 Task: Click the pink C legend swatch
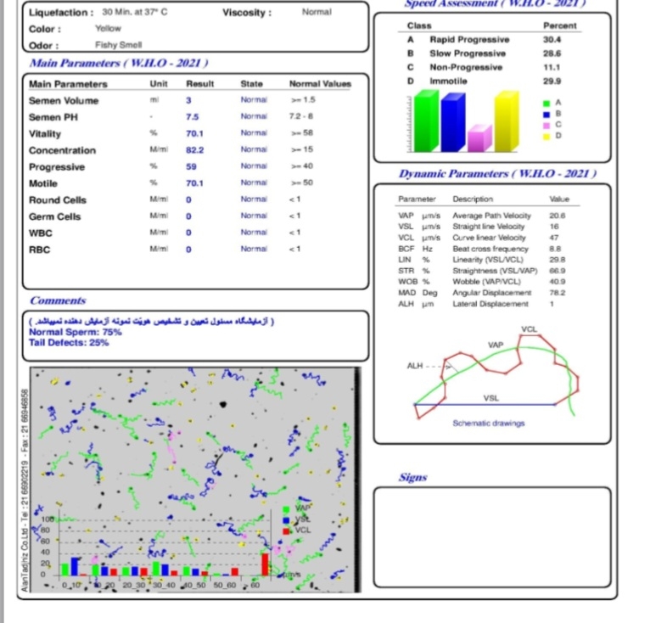(x=546, y=125)
